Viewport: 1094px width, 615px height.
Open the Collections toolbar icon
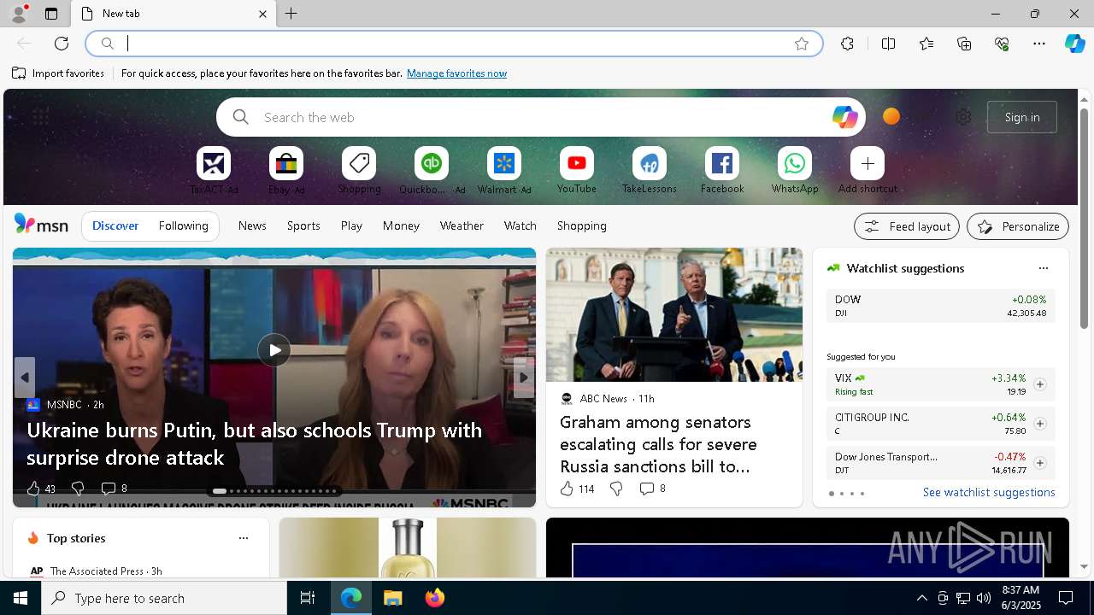[964, 44]
